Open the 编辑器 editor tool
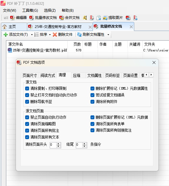Image resolution: width=169 pixels, height=186 pixels. click(x=18, y=18)
